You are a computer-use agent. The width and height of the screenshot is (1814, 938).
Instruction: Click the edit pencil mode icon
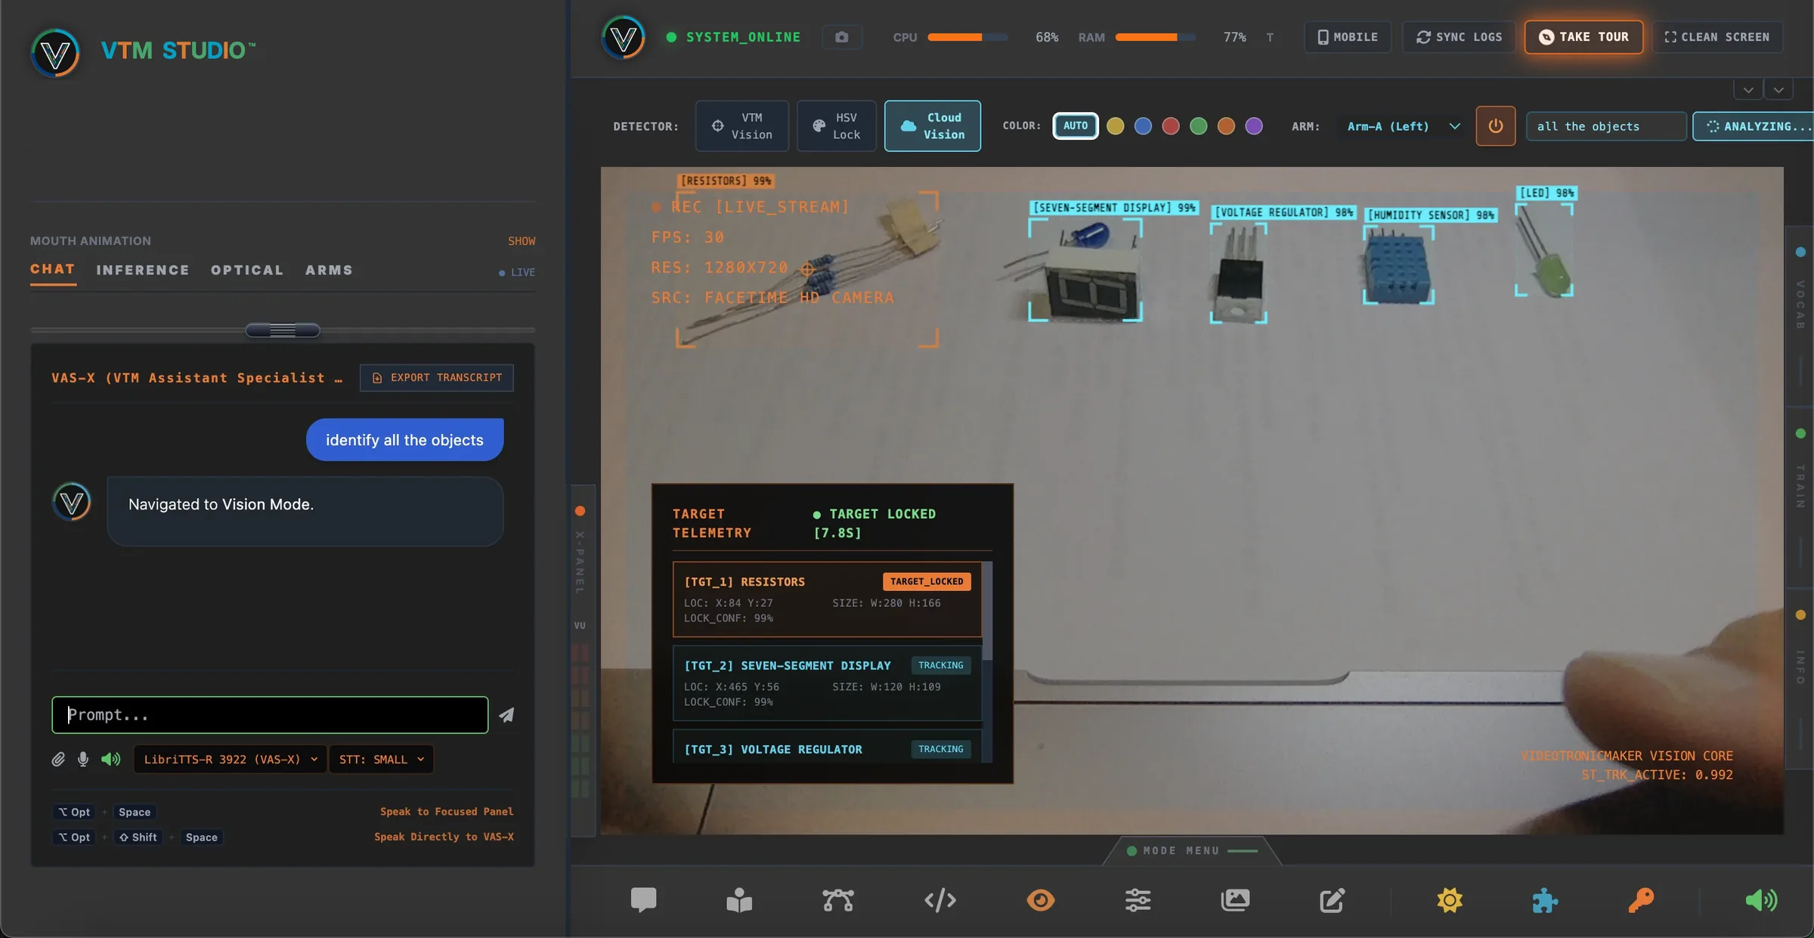click(x=1332, y=899)
